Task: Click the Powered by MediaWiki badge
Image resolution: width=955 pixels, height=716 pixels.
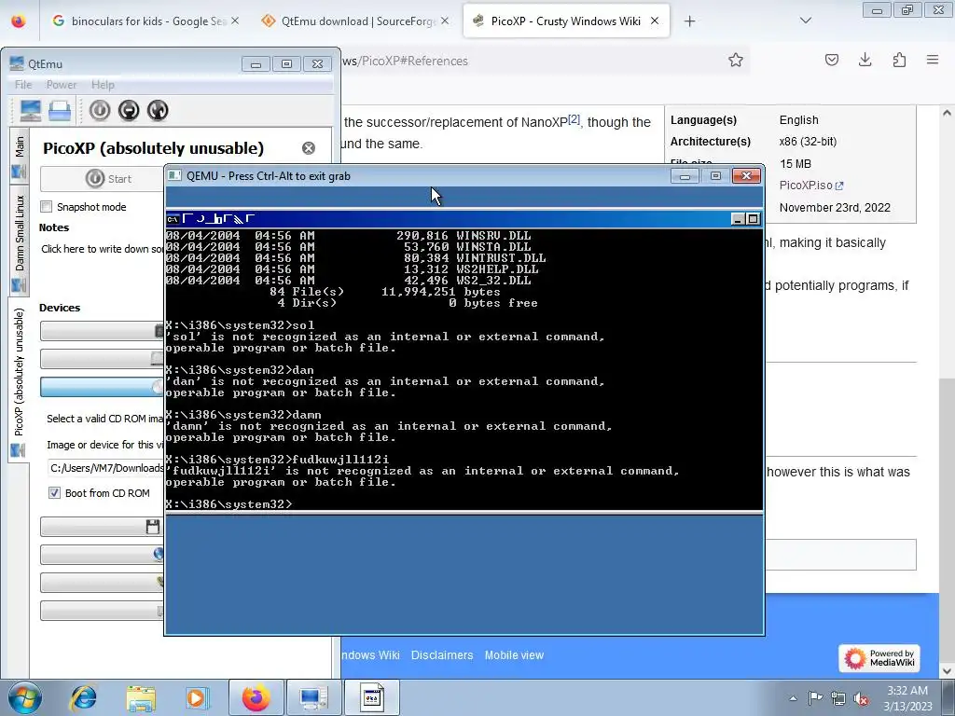Action: pyautogui.click(x=879, y=658)
